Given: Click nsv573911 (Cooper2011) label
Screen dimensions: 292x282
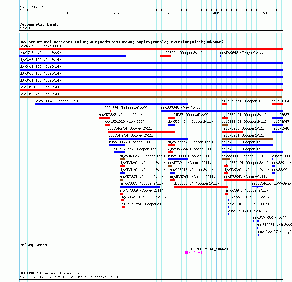Looking at the screenshot, I should [190, 163].
